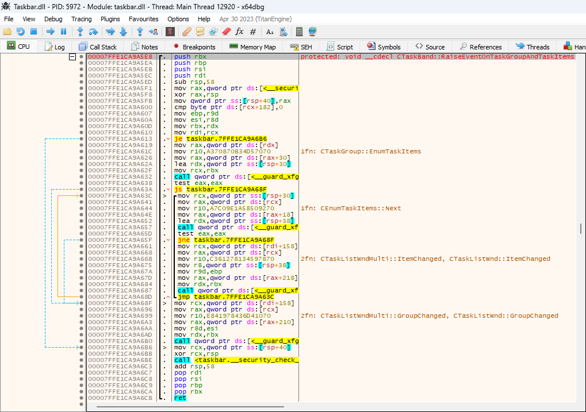Select the 'jmp taskbar.7FFE1CA9A63C' instruction
The height and width of the screenshot is (412, 586).
tap(226, 297)
